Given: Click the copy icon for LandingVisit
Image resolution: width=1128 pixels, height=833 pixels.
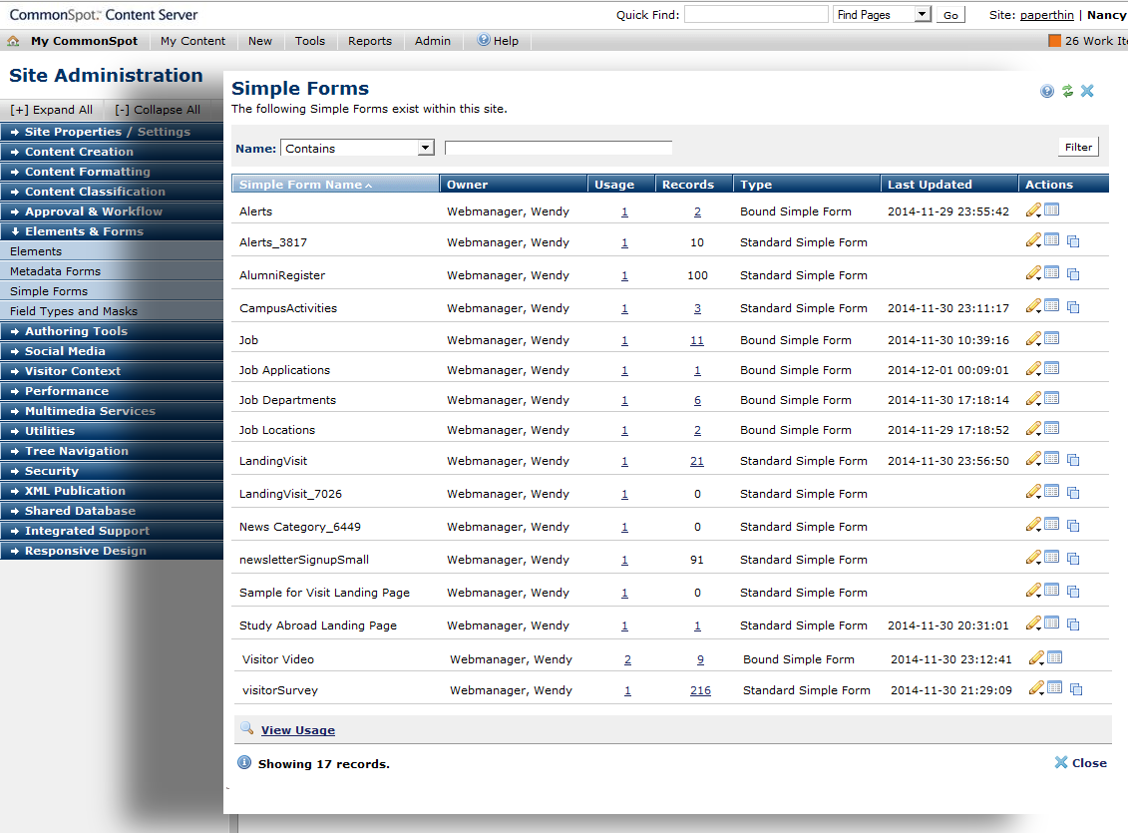Looking at the screenshot, I should pos(1073,460).
